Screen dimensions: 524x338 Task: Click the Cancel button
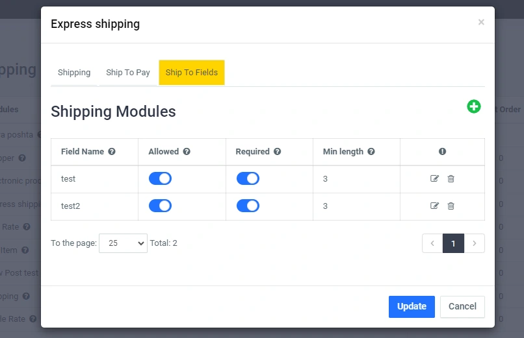(462, 307)
